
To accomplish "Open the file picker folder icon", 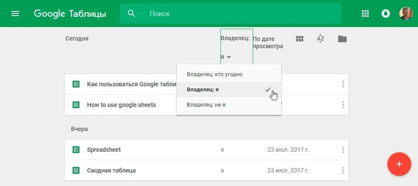I will (342, 39).
